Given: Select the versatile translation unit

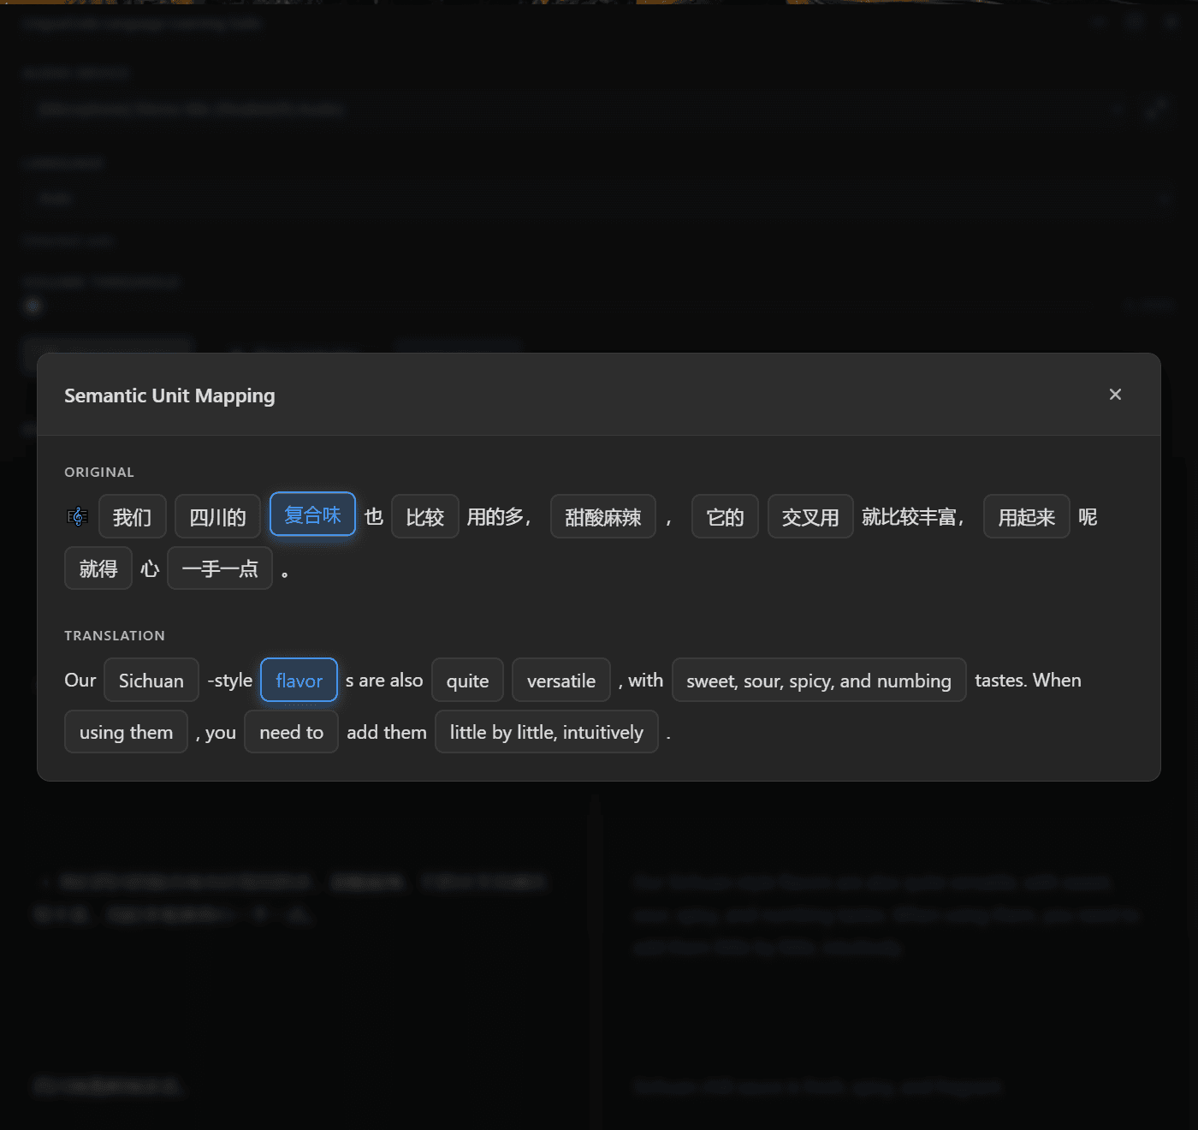Looking at the screenshot, I should tap(560, 681).
